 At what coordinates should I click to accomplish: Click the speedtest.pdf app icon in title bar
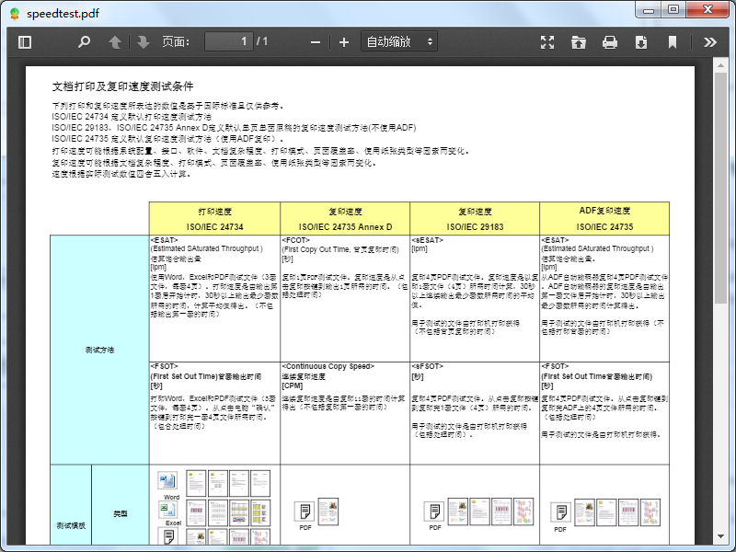(15, 14)
